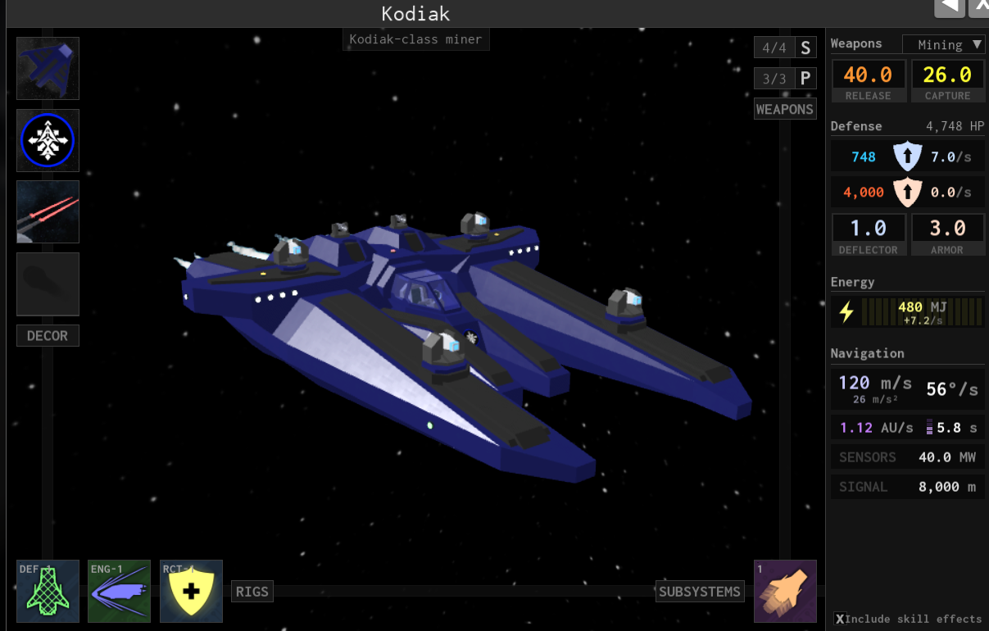
Task: Open the DEF-1 green rig slot
Action: tap(48, 591)
